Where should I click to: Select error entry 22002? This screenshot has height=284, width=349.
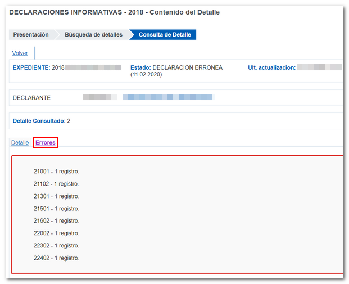point(56,233)
